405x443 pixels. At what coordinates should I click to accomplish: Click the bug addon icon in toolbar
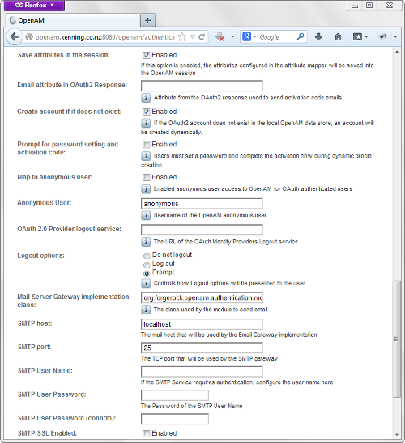[383, 36]
